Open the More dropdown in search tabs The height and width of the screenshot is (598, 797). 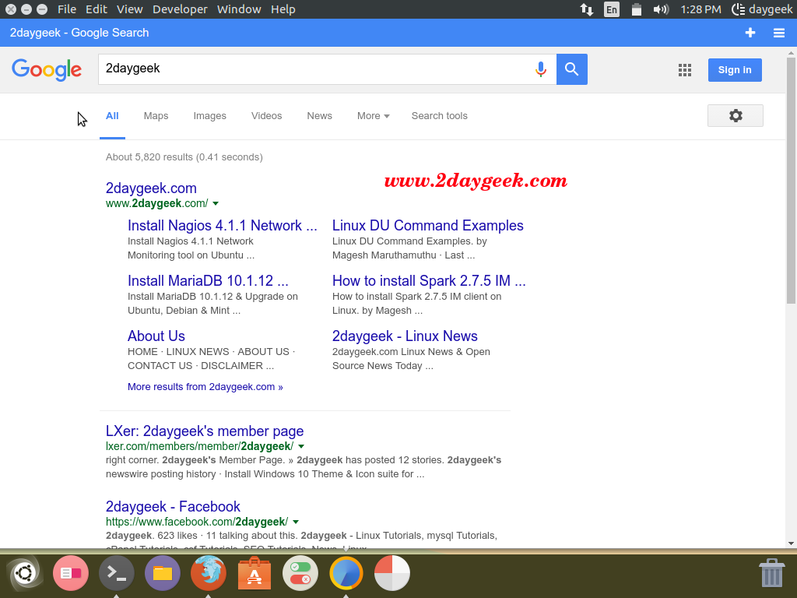click(373, 116)
